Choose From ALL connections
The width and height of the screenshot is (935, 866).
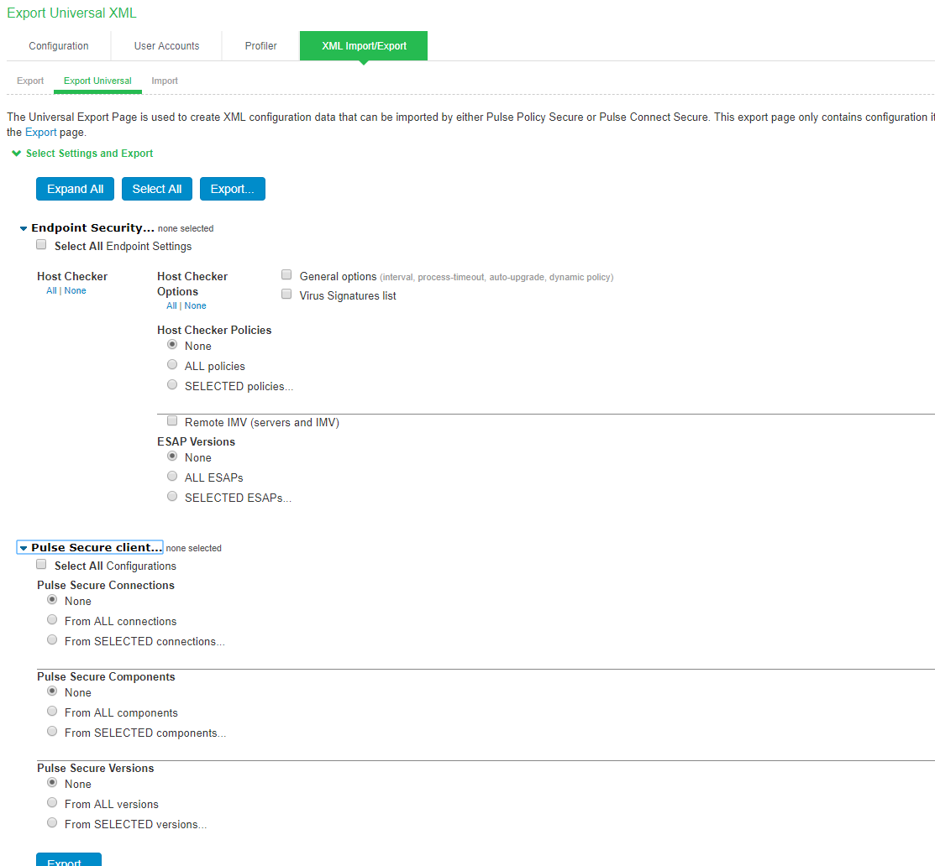pyautogui.click(x=52, y=620)
